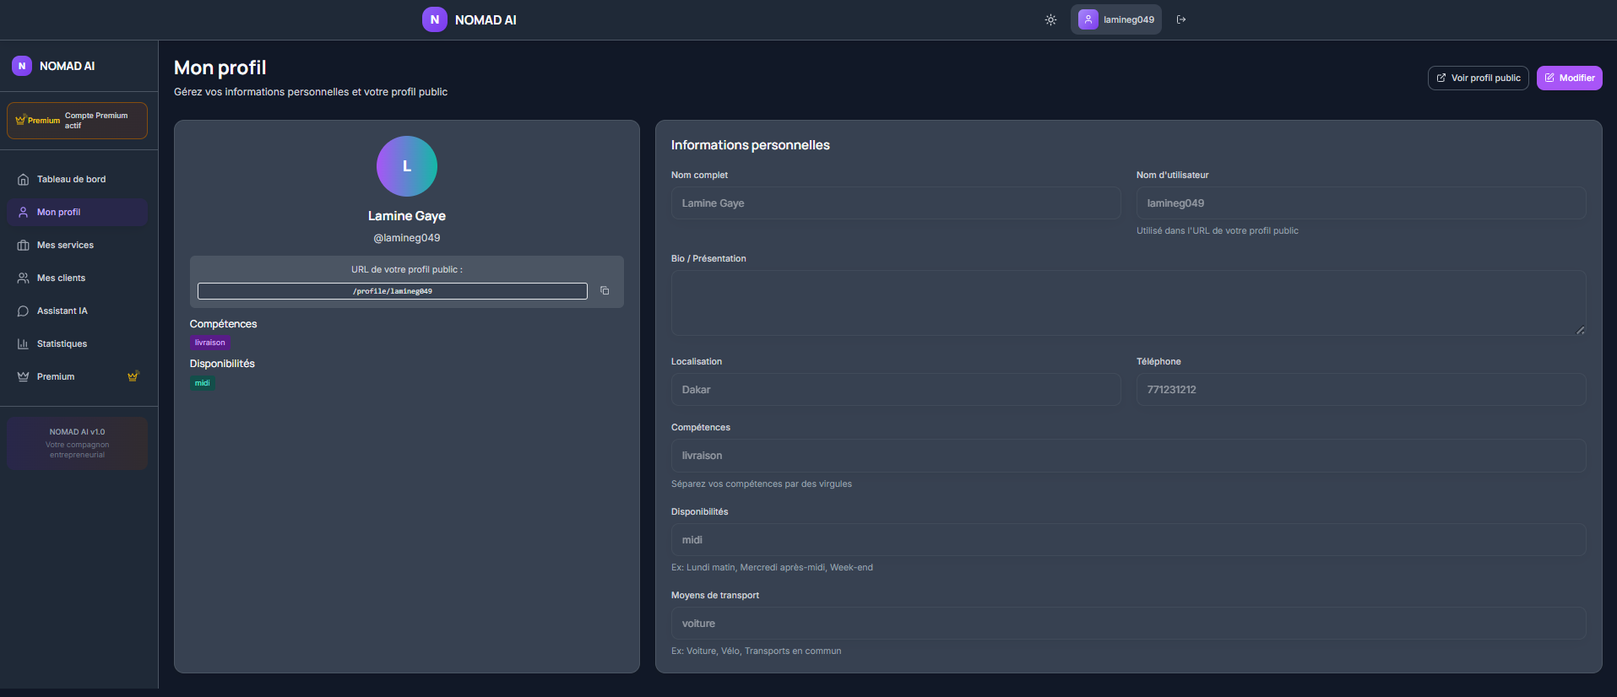Click the Modifier button

point(1569,78)
